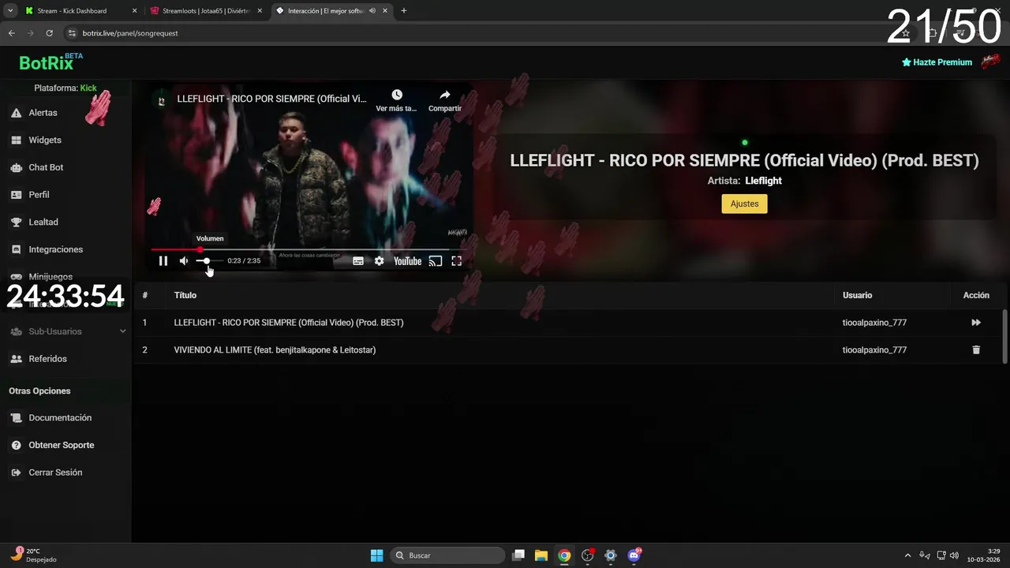Open Chat Bot in sidebar
1010x568 pixels.
tap(46, 167)
